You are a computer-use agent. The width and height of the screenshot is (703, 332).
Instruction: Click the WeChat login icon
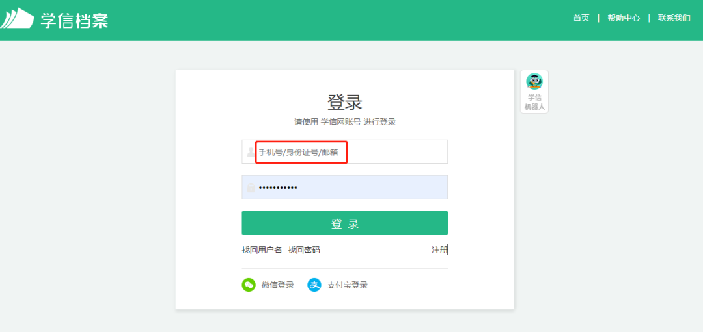tap(249, 285)
